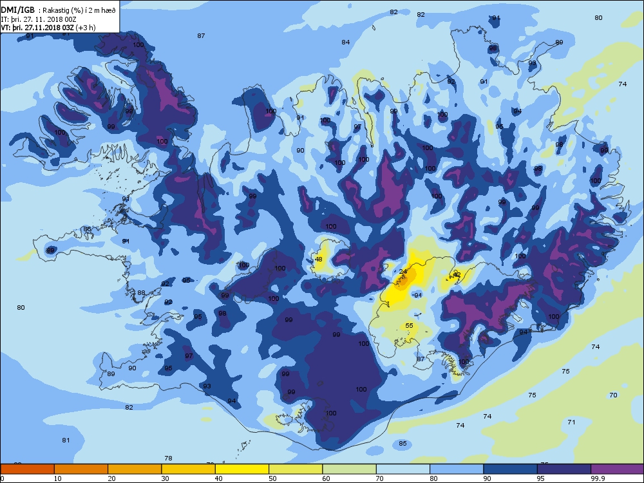Click the 'Rakastig (%) í 2 m hæð' title
This screenshot has width=644, height=483.
(77, 11)
